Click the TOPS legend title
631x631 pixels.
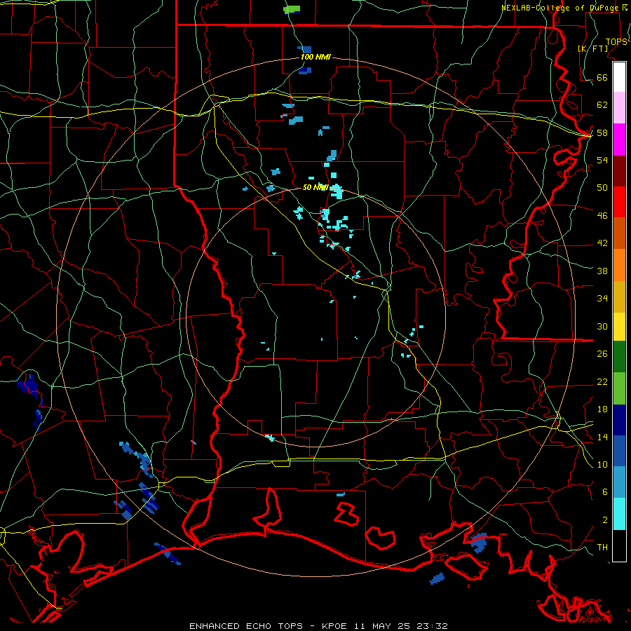coord(616,41)
